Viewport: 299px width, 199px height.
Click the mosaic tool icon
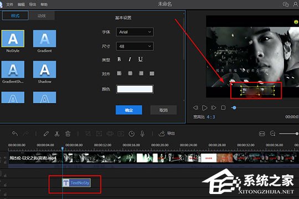point(110,133)
